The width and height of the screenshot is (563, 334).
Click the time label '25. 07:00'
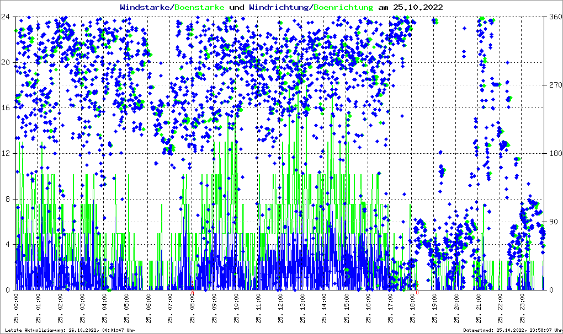(171, 308)
